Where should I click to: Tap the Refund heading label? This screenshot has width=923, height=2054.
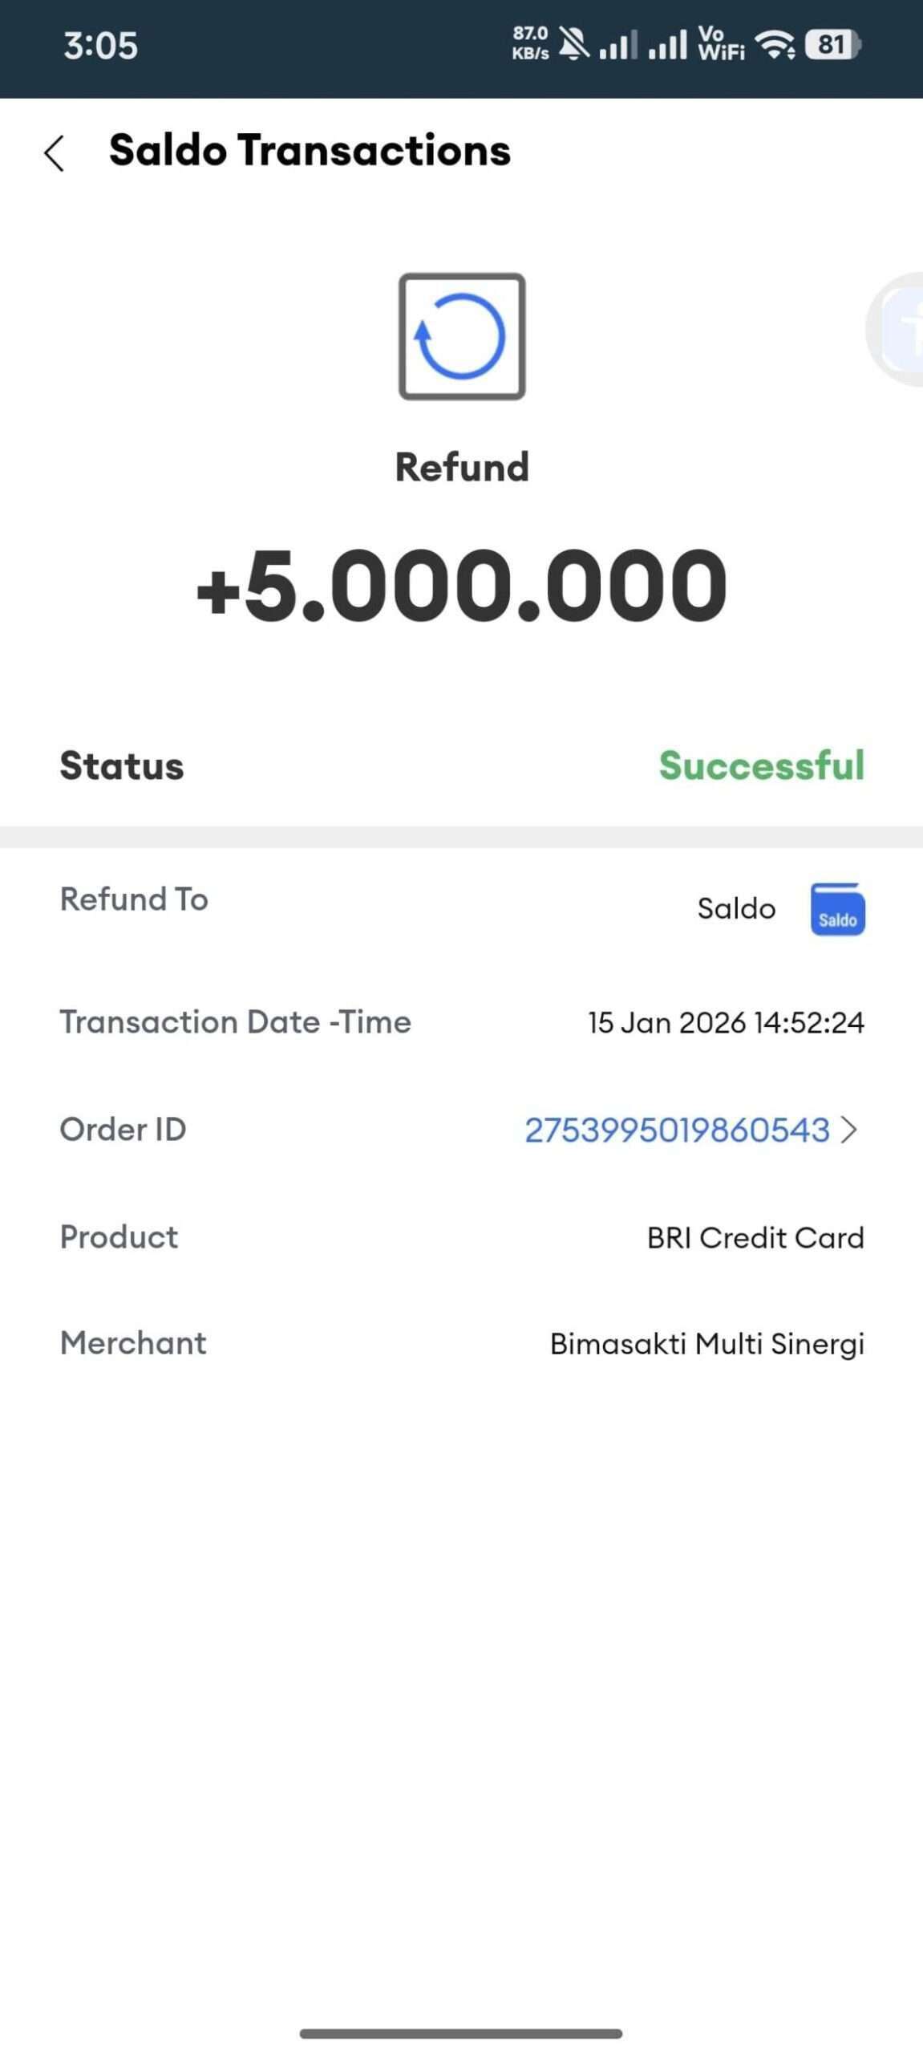462,467
